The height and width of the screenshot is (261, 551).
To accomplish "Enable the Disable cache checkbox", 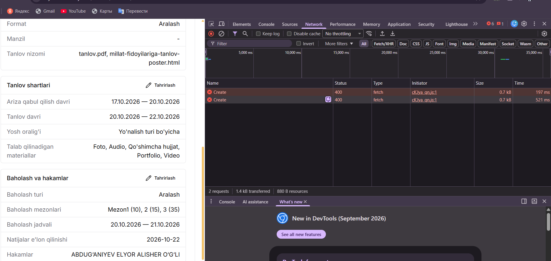I will pyautogui.click(x=289, y=34).
